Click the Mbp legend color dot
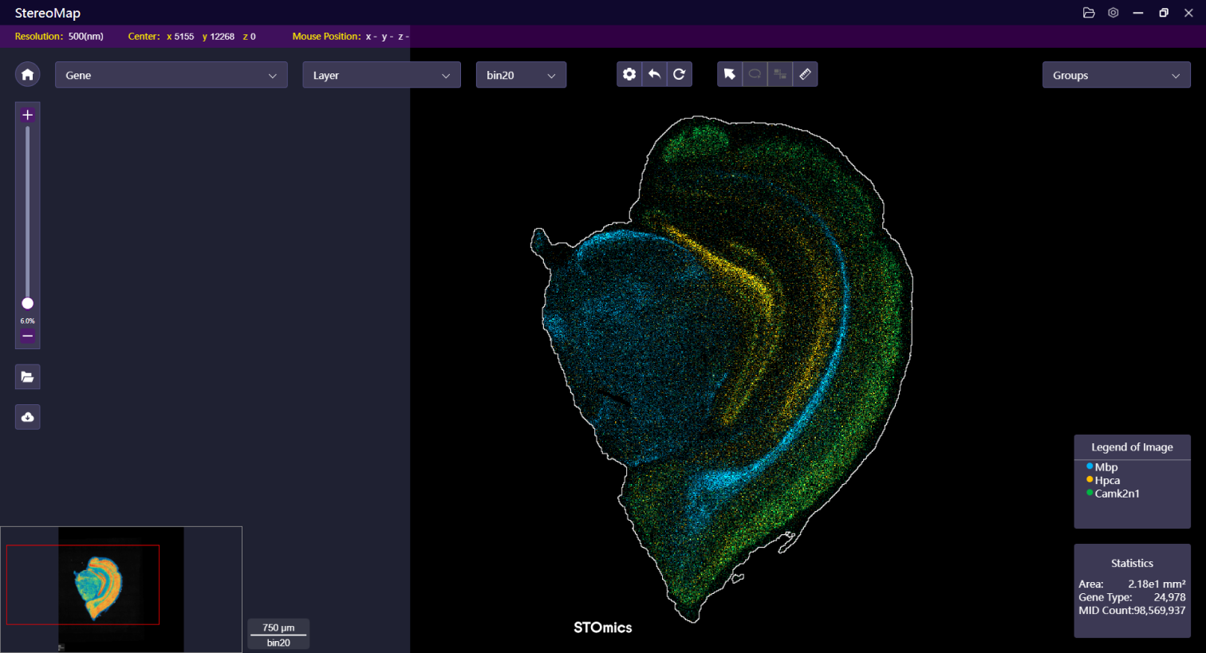 coord(1090,466)
